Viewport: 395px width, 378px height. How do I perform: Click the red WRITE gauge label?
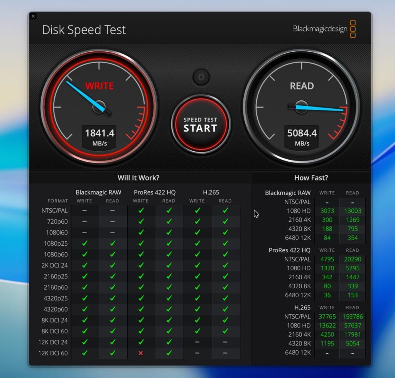click(99, 86)
